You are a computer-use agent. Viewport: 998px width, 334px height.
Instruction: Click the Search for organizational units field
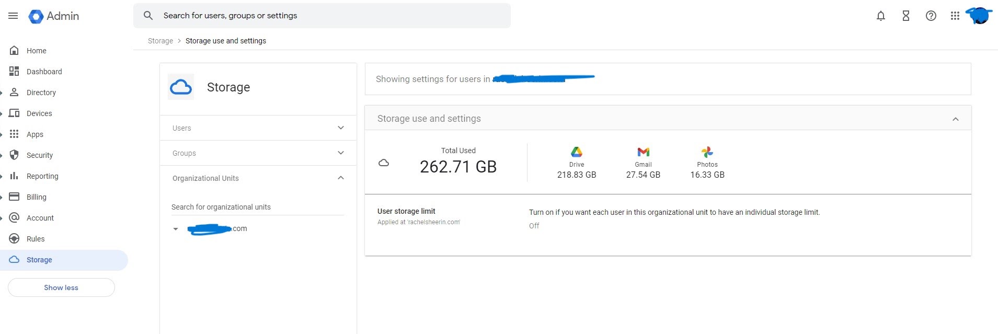click(257, 207)
